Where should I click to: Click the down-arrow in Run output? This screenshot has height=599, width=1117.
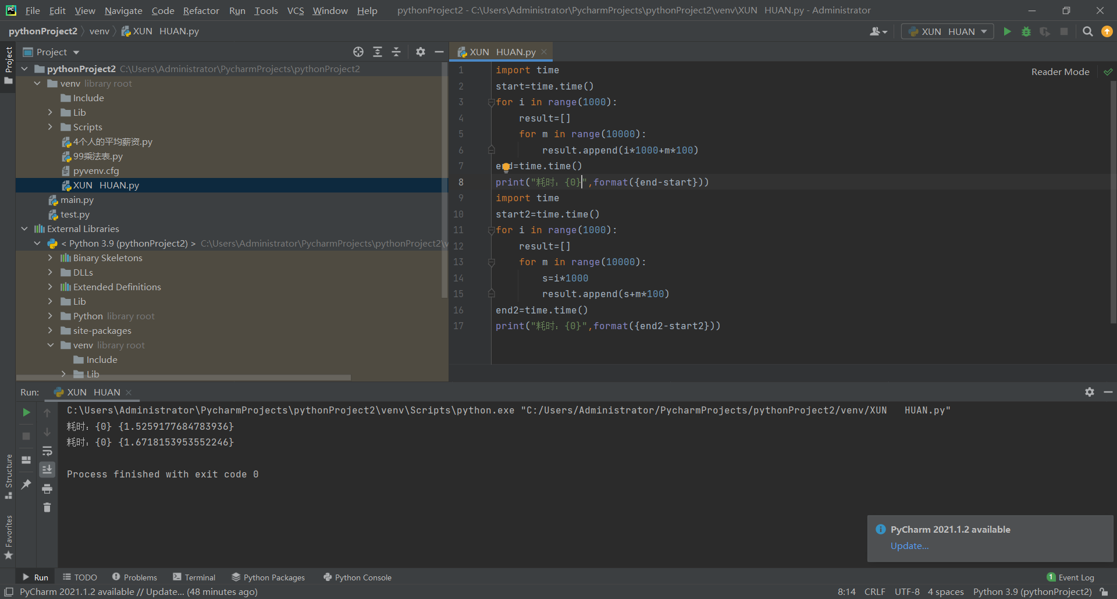(47, 432)
